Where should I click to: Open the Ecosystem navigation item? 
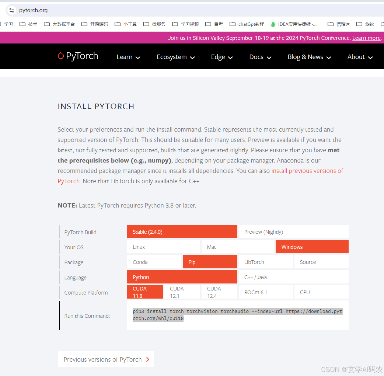[172, 57]
